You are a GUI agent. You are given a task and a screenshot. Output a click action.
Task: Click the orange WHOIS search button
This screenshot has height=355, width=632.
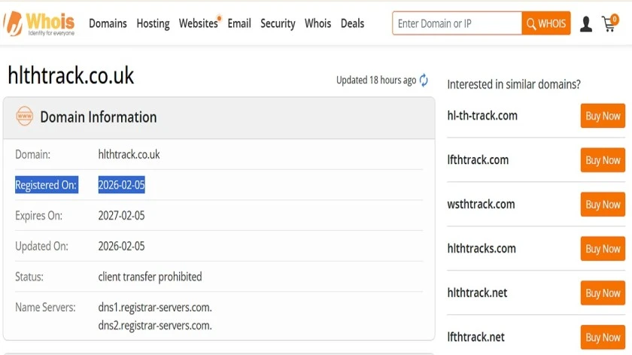tap(546, 23)
